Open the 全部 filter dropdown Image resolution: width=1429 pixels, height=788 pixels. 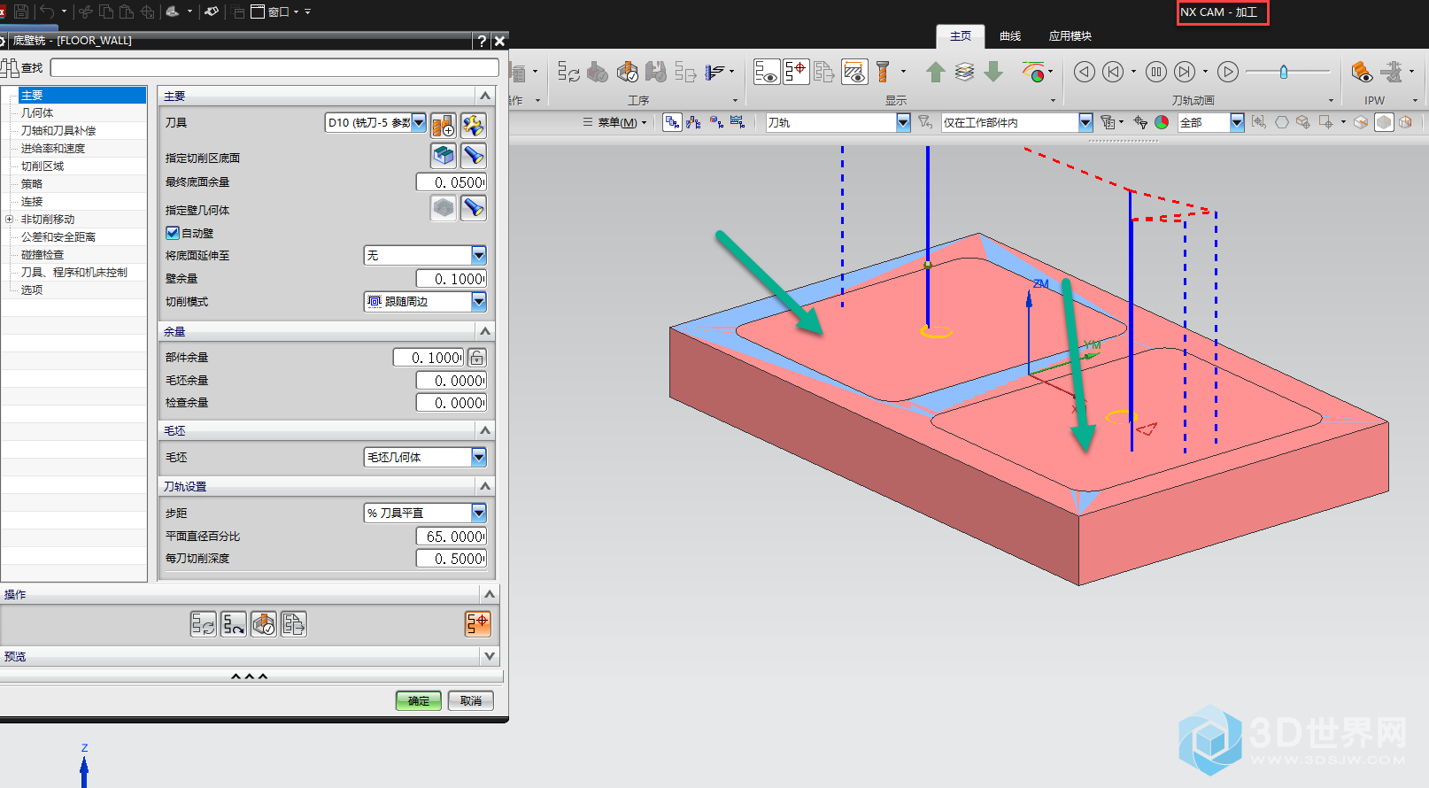pyautogui.click(x=1237, y=122)
